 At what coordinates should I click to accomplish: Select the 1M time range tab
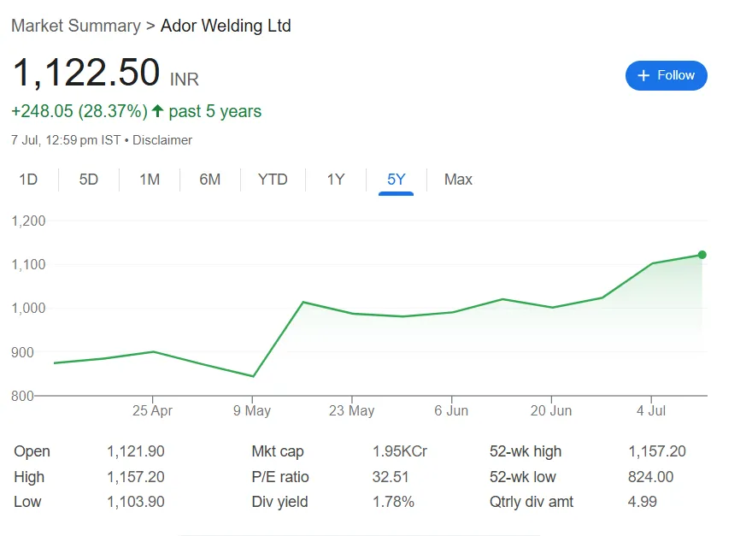click(x=150, y=180)
